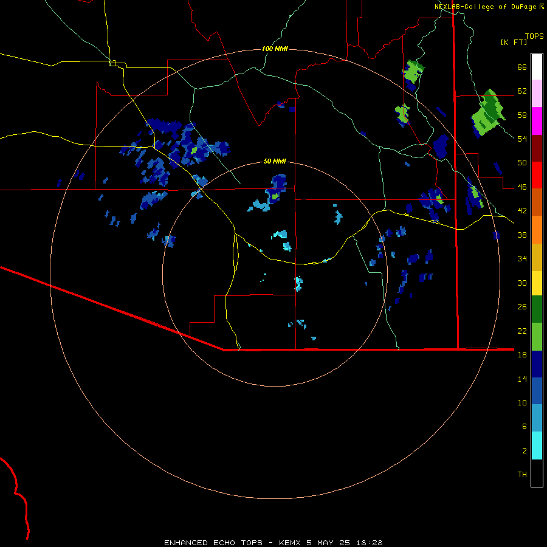Pick the cyan legend swatch
Image resolution: width=547 pixels, height=547 pixels.
[537, 446]
